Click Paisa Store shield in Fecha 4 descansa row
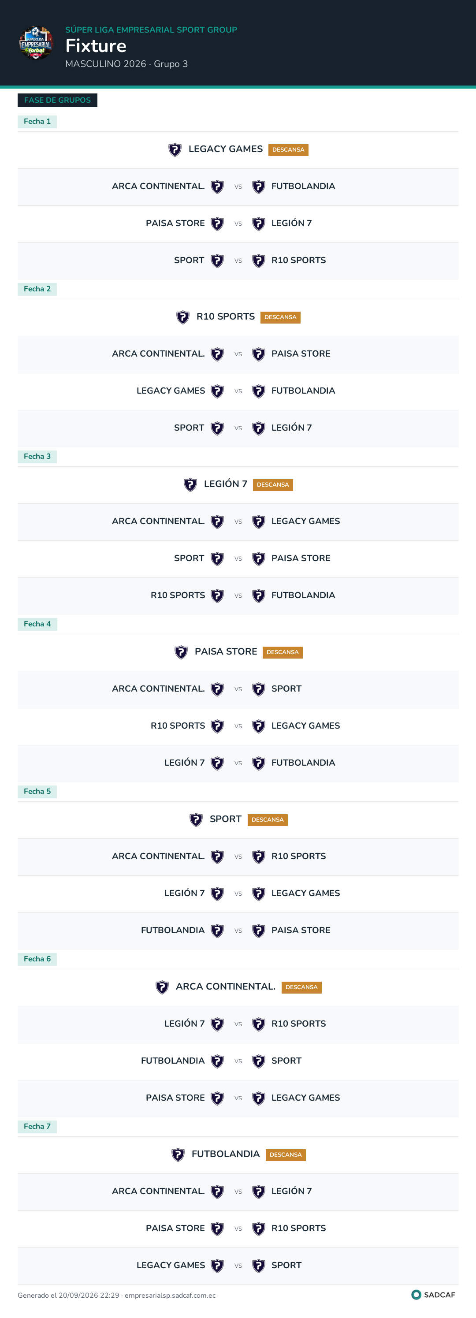 coord(181,652)
